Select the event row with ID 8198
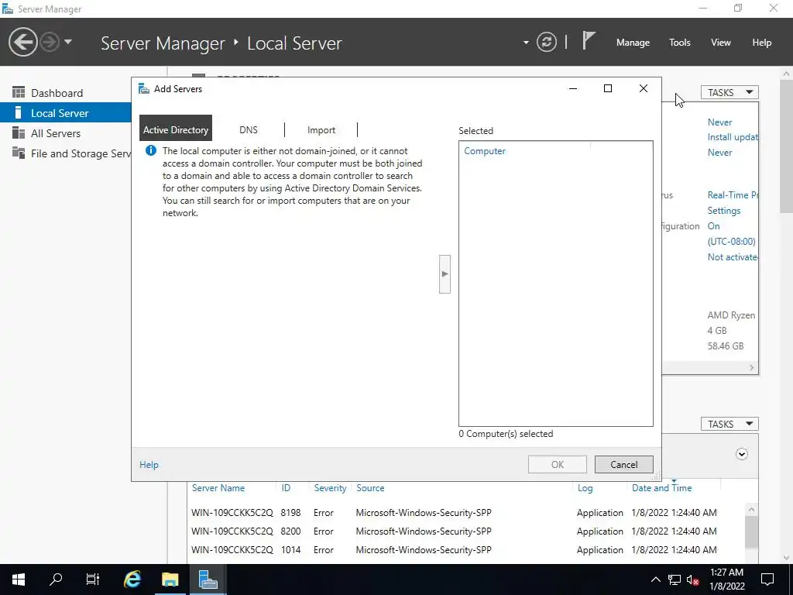Viewport: 793px width, 595px height. click(x=465, y=513)
